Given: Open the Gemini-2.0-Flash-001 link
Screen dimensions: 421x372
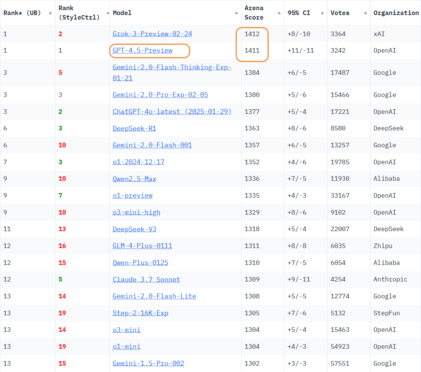Looking at the screenshot, I should click(x=152, y=145).
